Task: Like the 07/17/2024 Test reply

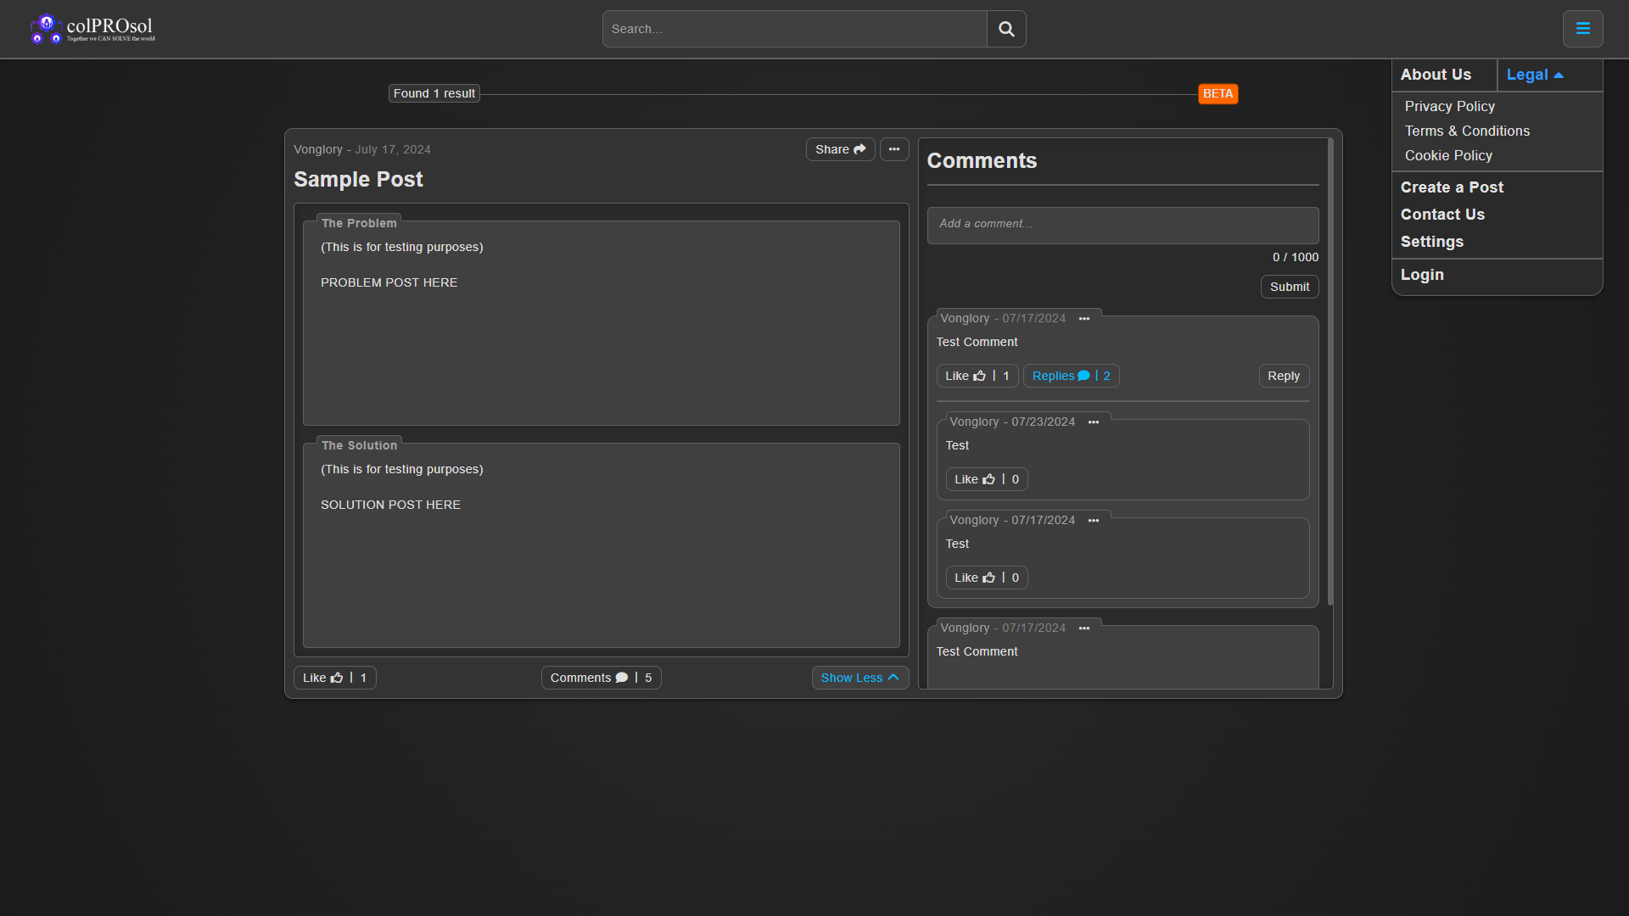Action: pyautogui.click(x=986, y=578)
